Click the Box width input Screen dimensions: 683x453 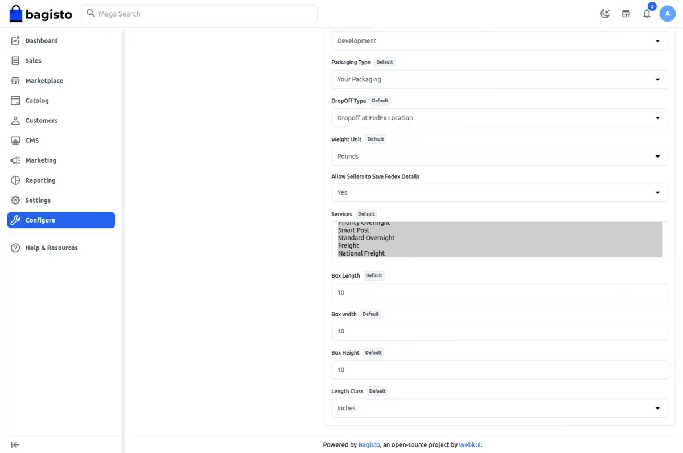click(x=499, y=331)
